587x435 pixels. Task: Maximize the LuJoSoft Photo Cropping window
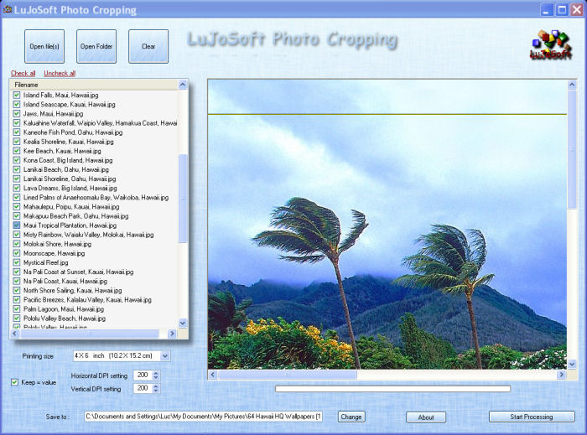(x=562, y=9)
